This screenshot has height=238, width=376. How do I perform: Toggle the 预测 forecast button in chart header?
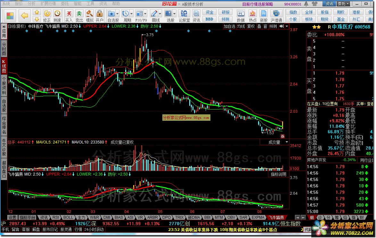point(273,26)
